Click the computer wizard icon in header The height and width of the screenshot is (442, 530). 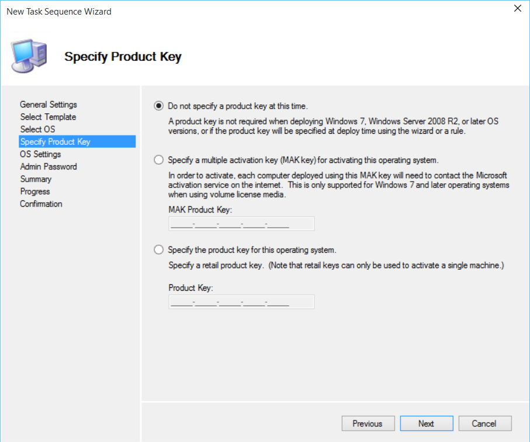tap(29, 57)
